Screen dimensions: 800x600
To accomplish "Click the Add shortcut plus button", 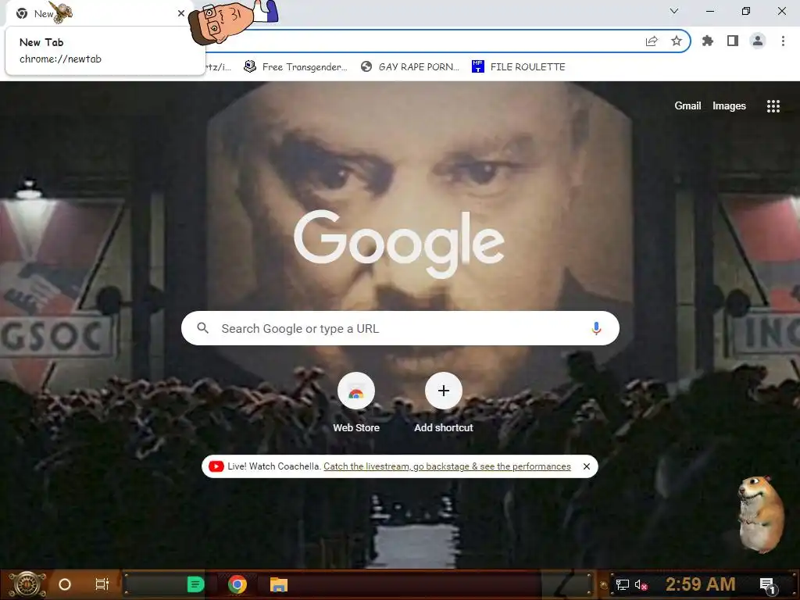I will coord(444,391).
